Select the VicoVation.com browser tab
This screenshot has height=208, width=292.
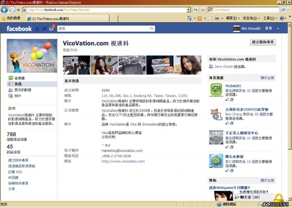[x=67, y=19]
